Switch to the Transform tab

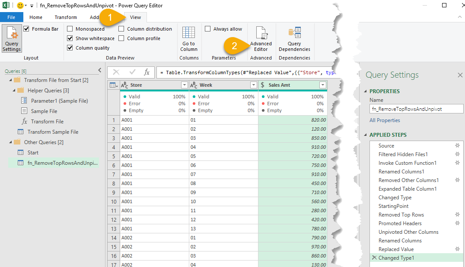(66, 17)
